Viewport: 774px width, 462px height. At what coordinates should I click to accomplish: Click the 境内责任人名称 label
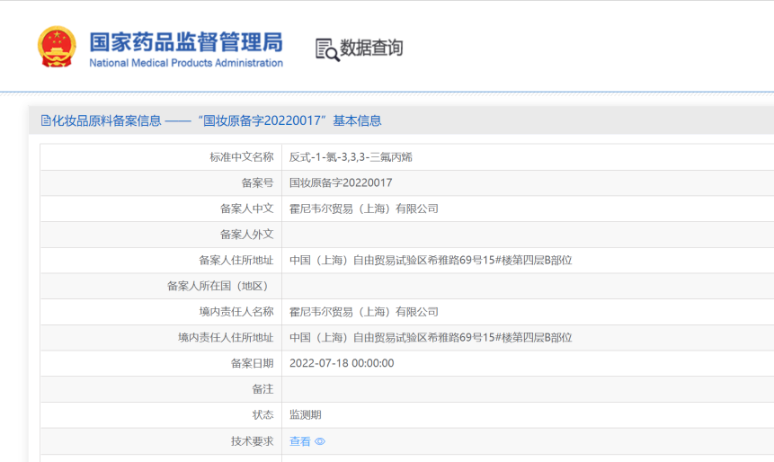tap(236, 312)
